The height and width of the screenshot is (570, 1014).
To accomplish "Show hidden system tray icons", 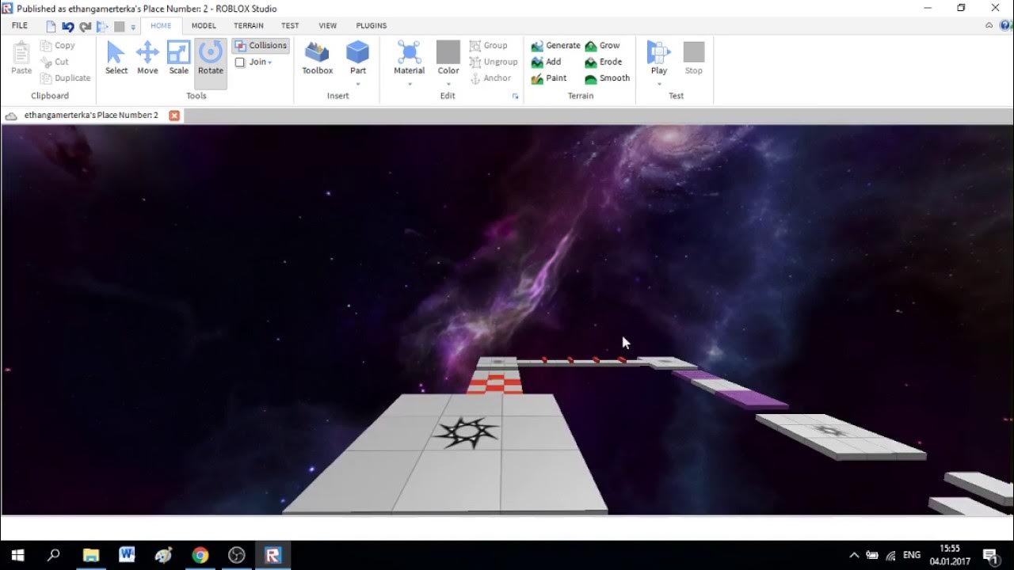I will (854, 555).
